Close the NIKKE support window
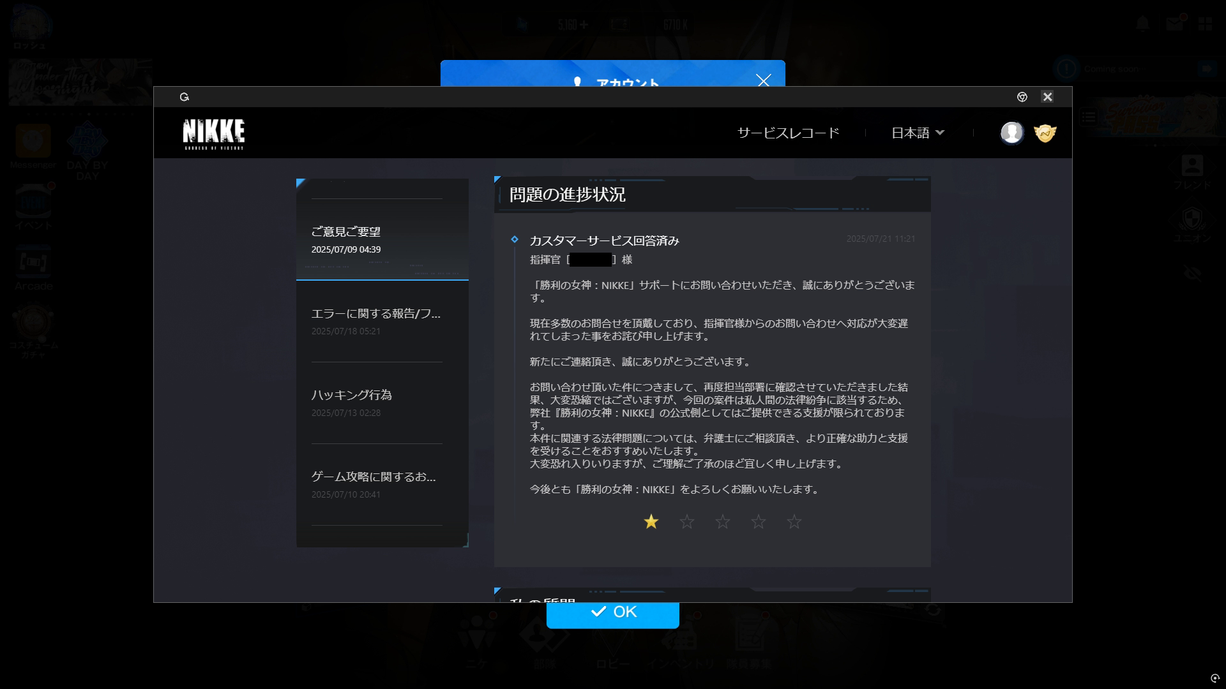This screenshot has width=1226, height=689. pyautogui.click(x=1047, y=97)
